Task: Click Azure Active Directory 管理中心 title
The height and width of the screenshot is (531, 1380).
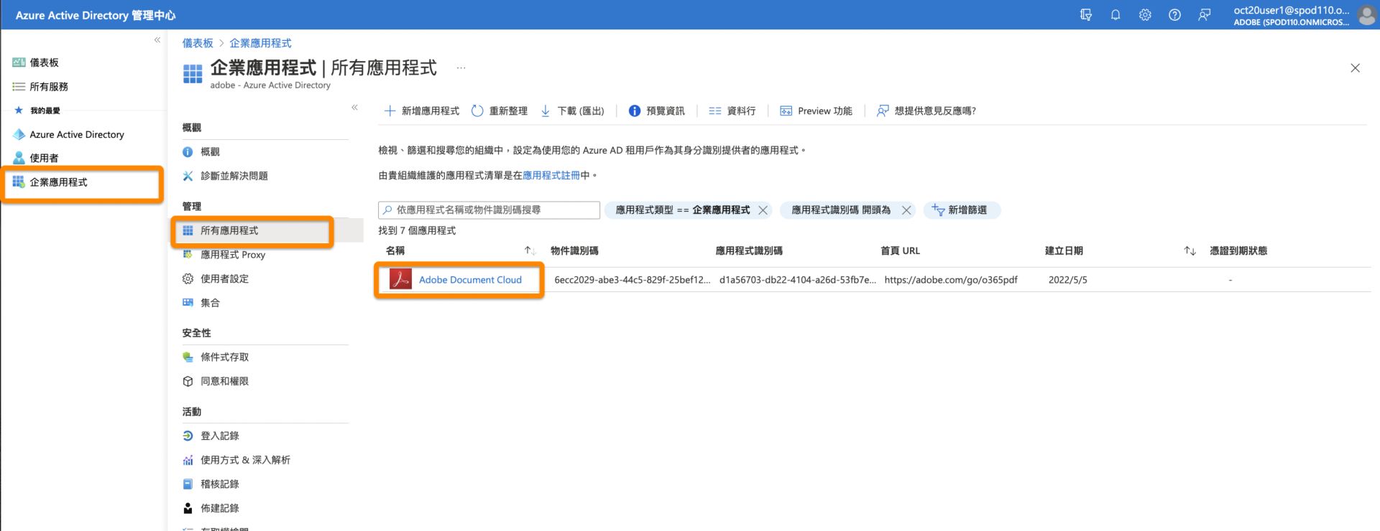Action: [x=96, y=15]
